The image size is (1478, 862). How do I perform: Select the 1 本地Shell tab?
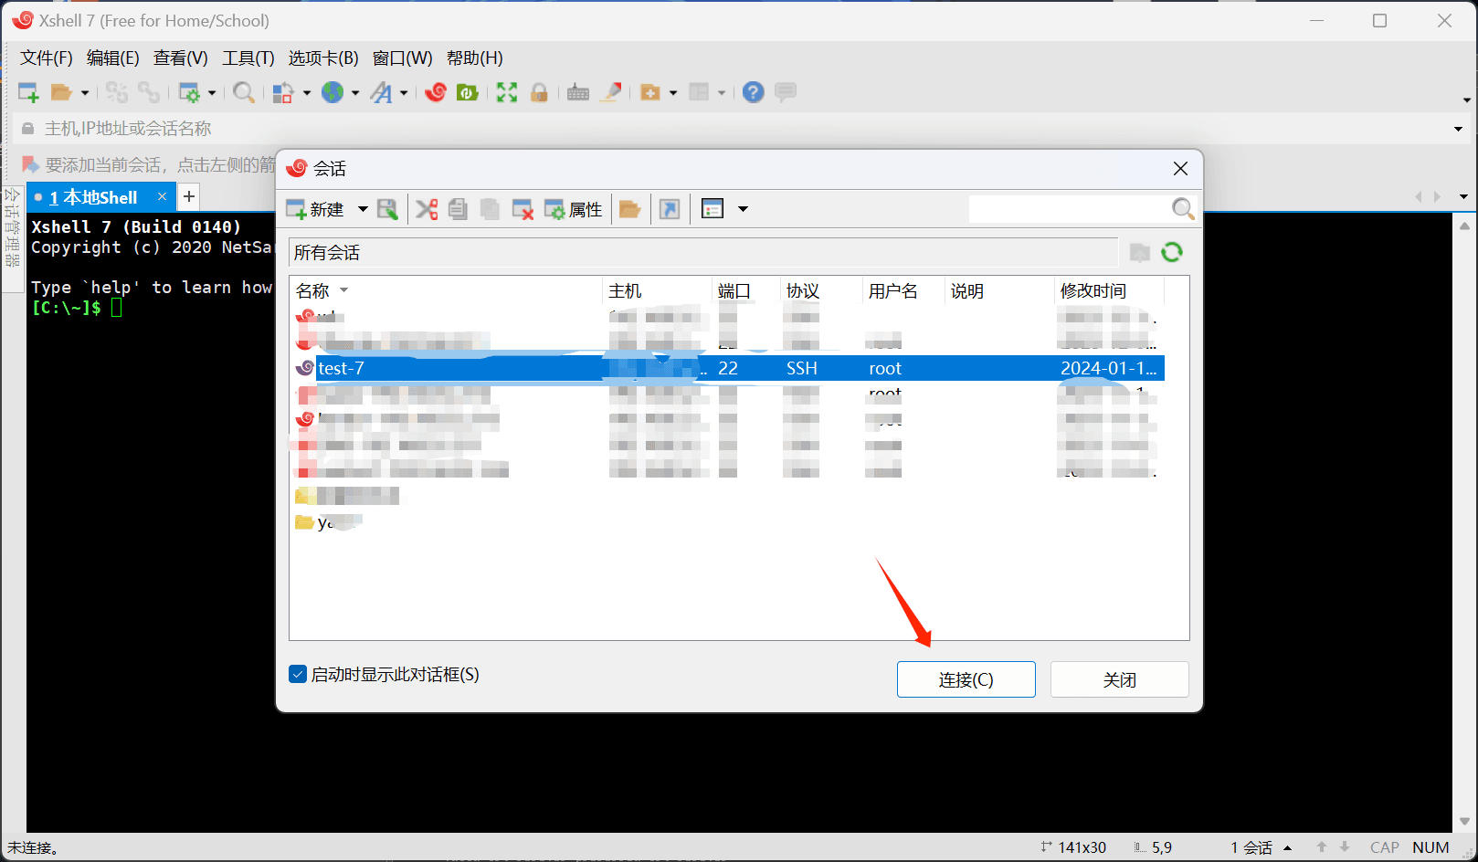[93, 197]
